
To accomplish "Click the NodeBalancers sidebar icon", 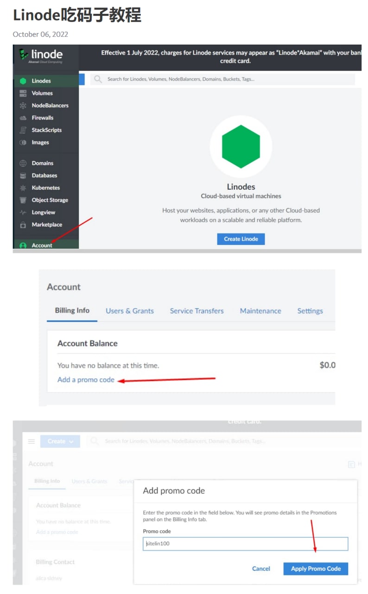I will [x=23, y=106].
